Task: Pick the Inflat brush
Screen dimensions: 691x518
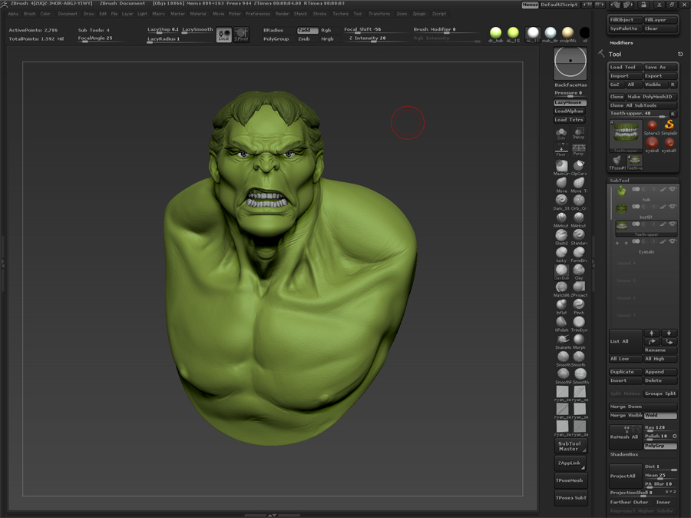Action: tap(561, 305)
